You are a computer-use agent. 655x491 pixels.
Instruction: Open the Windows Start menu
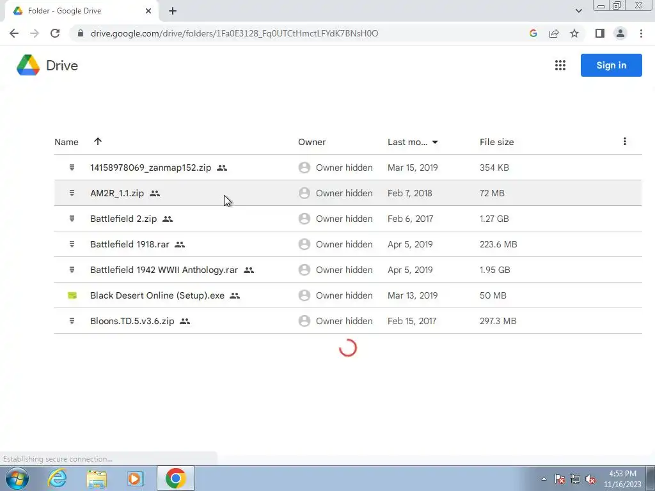(17, 478)
